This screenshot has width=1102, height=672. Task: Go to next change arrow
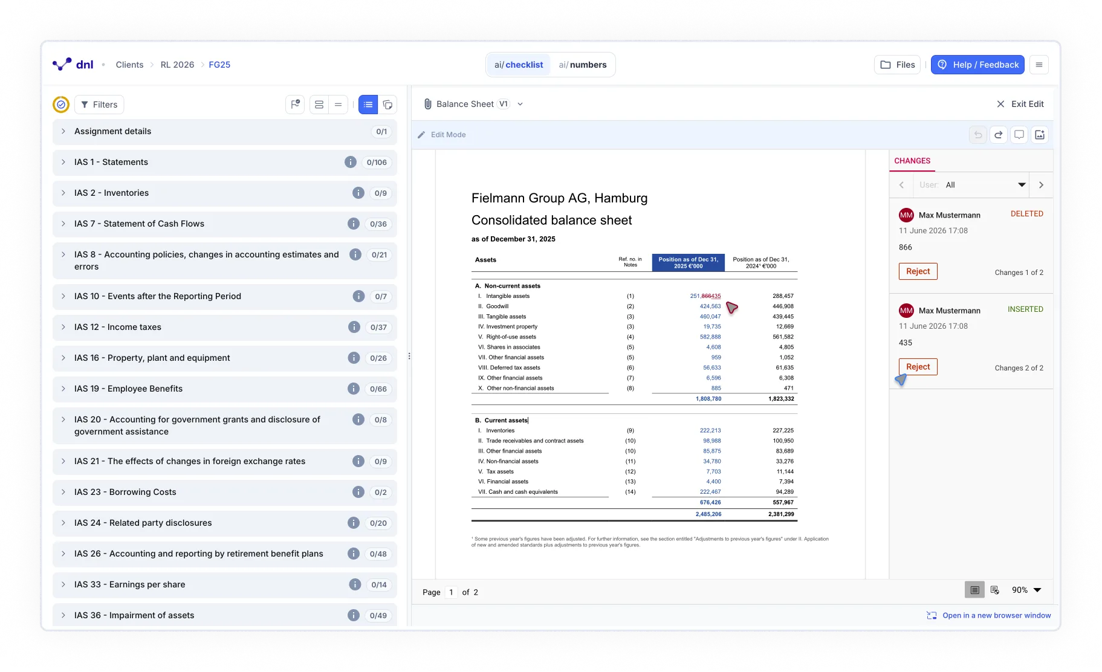[1041, 185]
